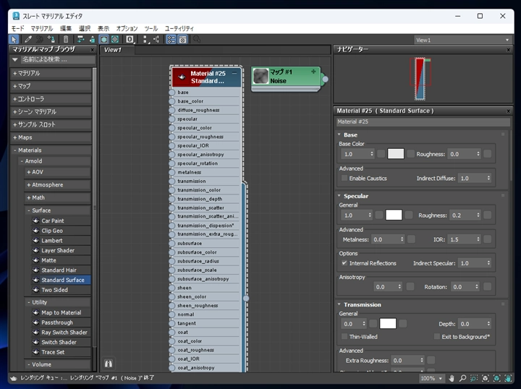The height and width of the screenshot is (389, 521).
Task: Open the ユーティリティ menu
Action: pos(179,28)
